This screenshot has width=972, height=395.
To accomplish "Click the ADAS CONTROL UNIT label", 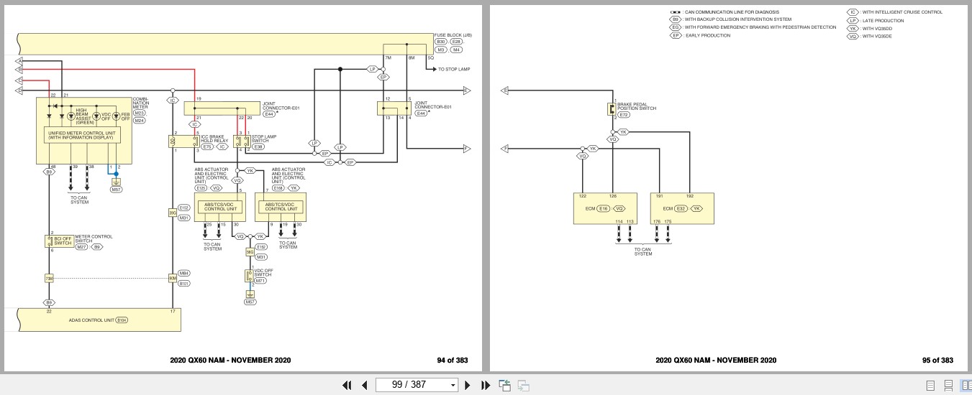I will tap(92, 319).
